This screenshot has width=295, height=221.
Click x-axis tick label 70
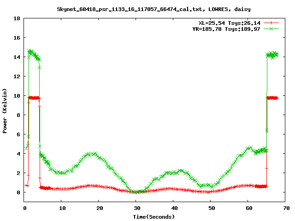(x=286, y=208)
